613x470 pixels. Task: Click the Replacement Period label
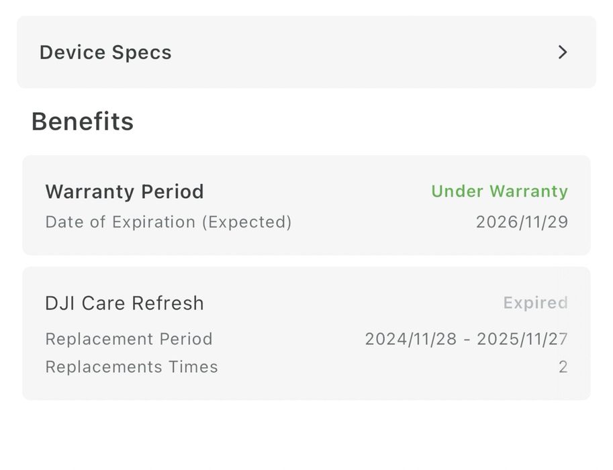click(129, 338)
